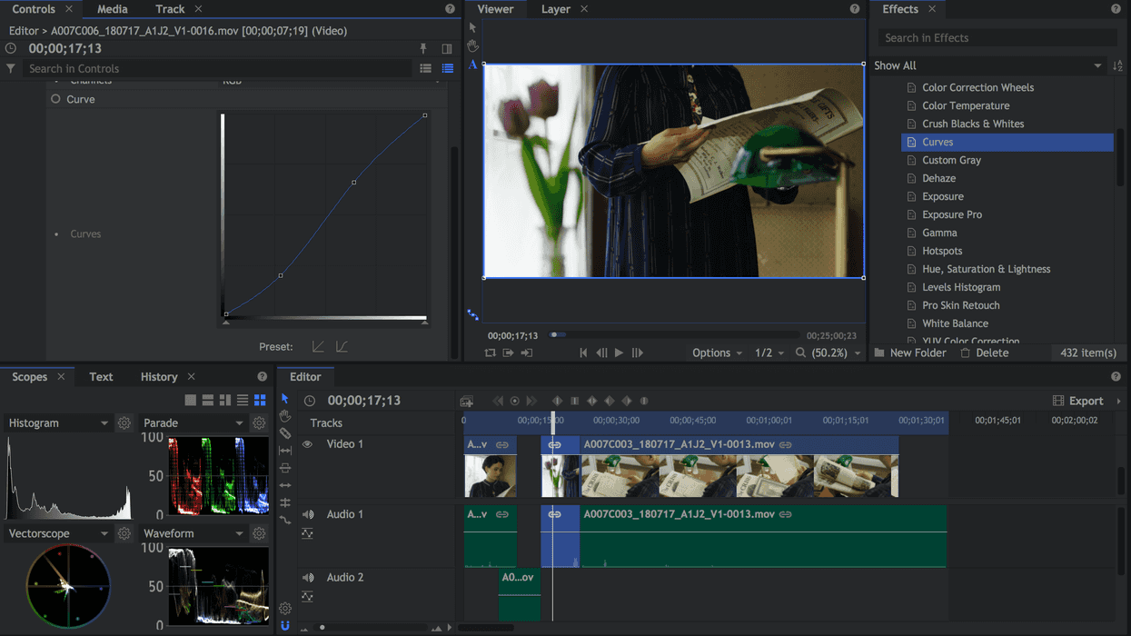Open the Vectorscope scope type dropdown

58,534
